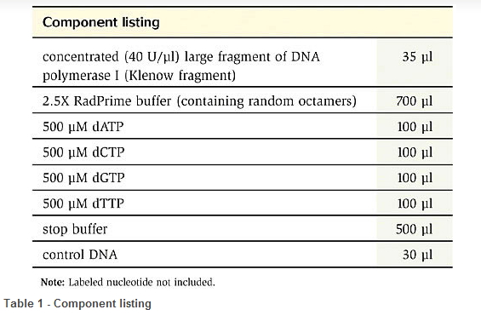Screen dimensions: 481x321
Task: Click the labeled nucleotide note text
Action: 128,282
